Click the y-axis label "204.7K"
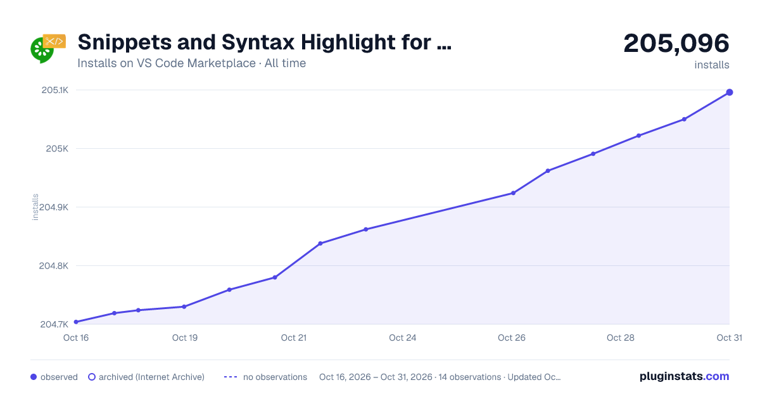 point(54,324)
